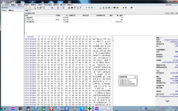Image resolution: width=178 pixels, height=111 pixels.
Task: Click the Open file folder icon
Action: [29, 8]
